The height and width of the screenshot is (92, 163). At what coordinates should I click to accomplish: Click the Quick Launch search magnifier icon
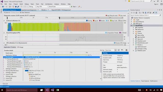(151, 1)
